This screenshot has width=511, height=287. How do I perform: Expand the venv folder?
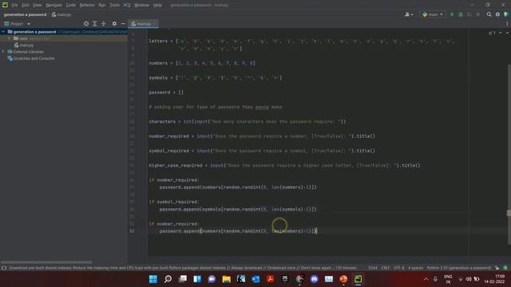coord(10,38)
